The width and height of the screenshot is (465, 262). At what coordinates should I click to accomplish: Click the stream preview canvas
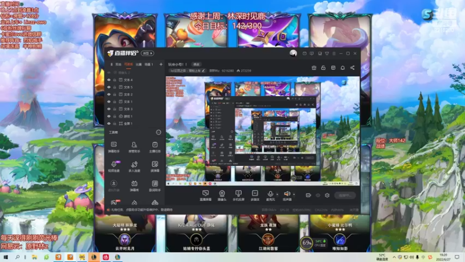pyautogui.click(x=263, y=131)
